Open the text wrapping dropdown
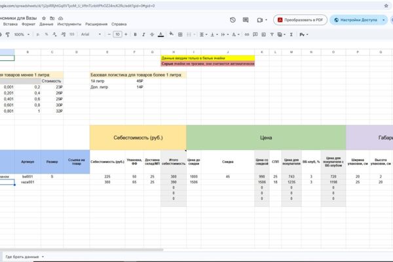The width and height of the screenshot is (393, 262). (225, 34)
